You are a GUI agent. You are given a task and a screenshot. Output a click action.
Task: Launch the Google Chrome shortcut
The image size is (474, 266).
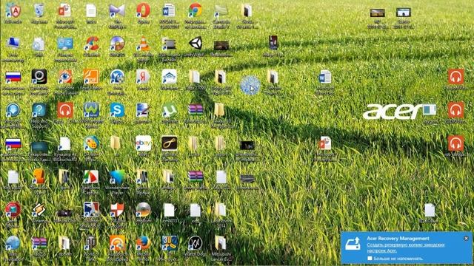195,10
